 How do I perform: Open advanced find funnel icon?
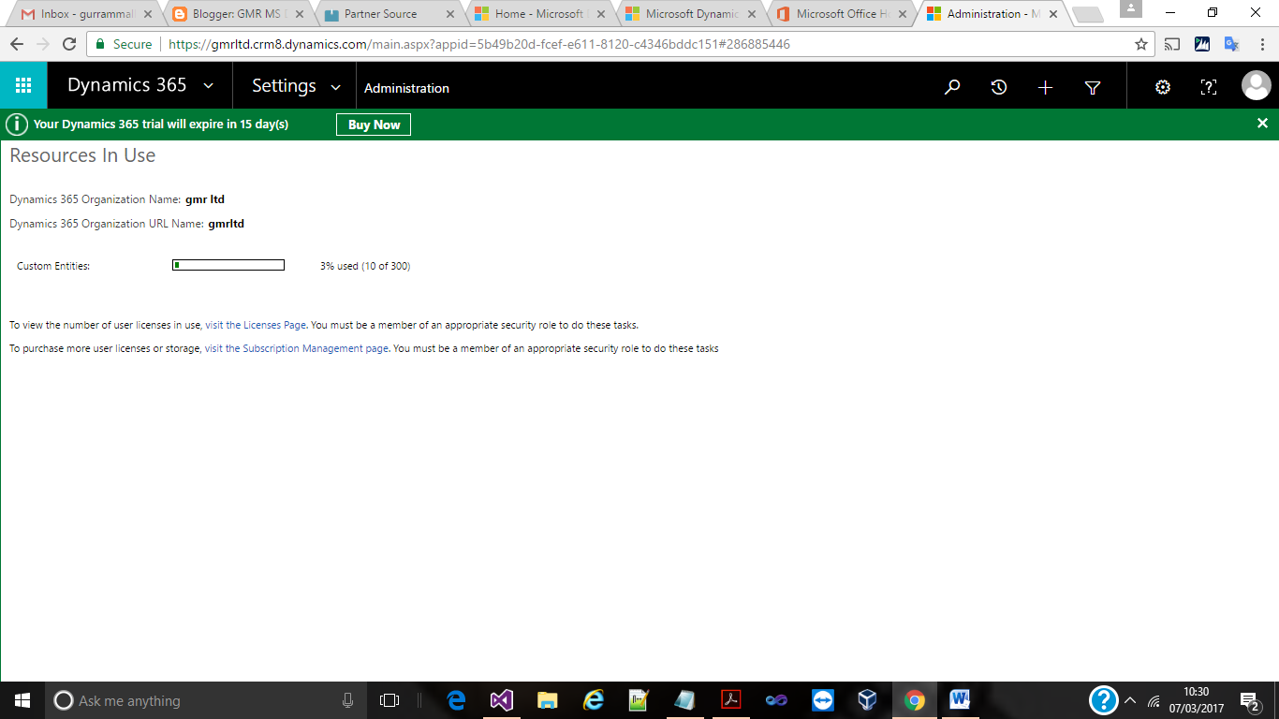tap(1093, 87)
